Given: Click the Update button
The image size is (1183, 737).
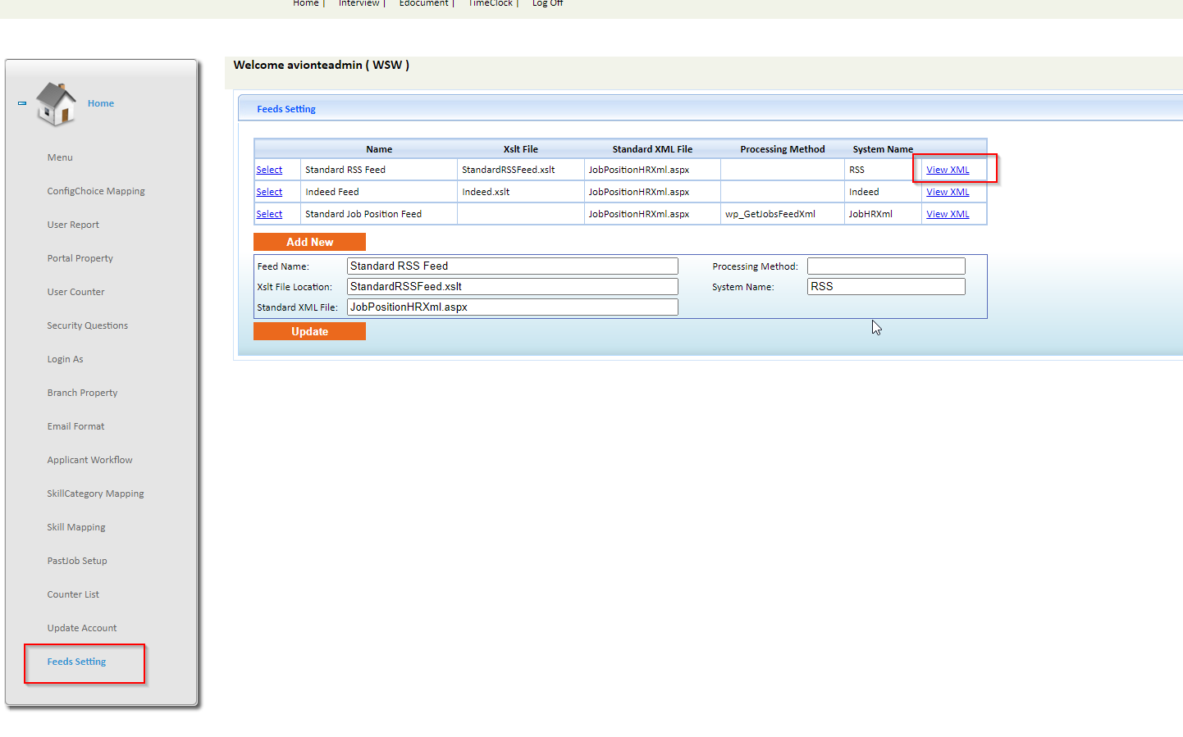Looking at the screenshot, I should point(309,331).
